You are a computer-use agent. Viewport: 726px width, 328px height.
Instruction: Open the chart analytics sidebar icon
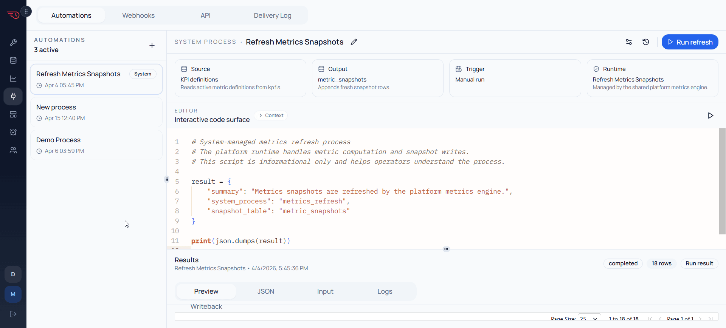13,79
